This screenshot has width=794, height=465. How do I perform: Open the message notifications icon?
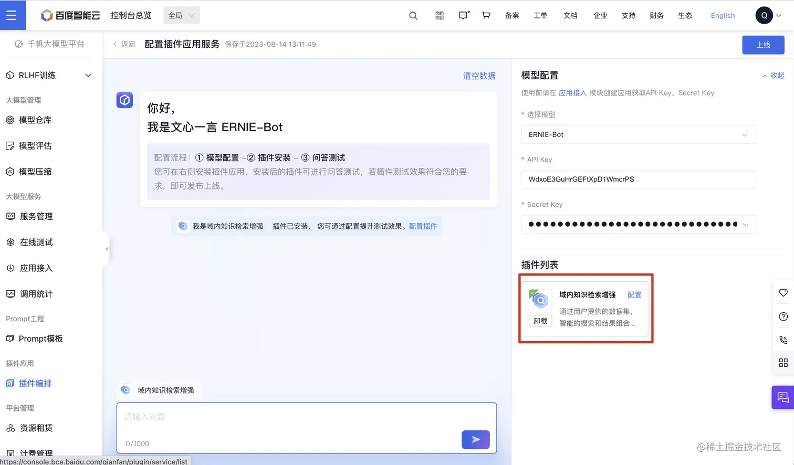(x=463, y=16)
